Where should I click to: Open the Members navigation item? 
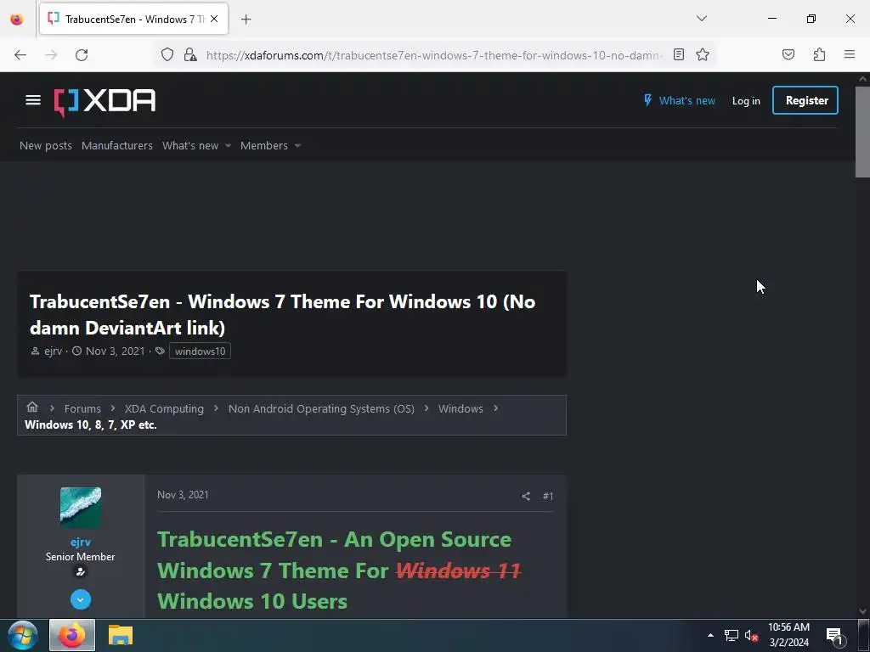264,145
